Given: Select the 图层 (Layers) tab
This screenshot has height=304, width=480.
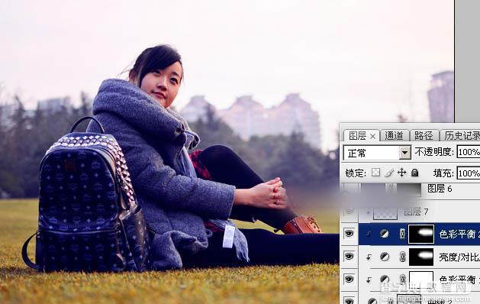Looking at the screenshot, I should [357, 135].
